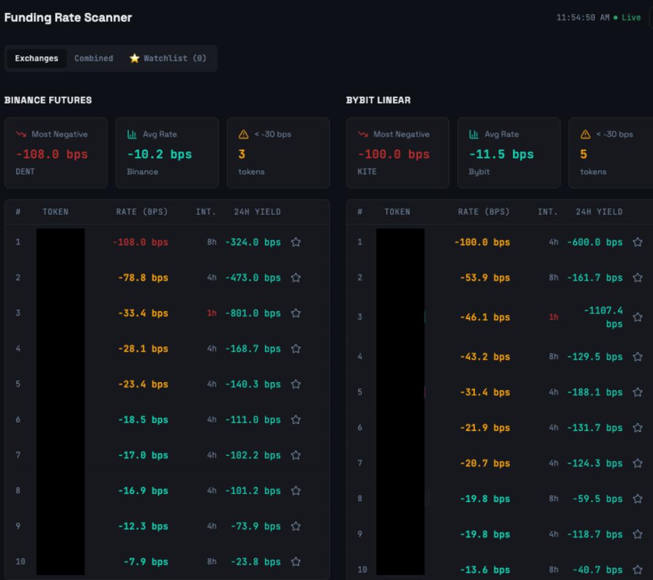Click the red 1h interval in Bybit table
Image resolution: width=653 pixels, height=580 pixels.
click(x=554, y=317)
